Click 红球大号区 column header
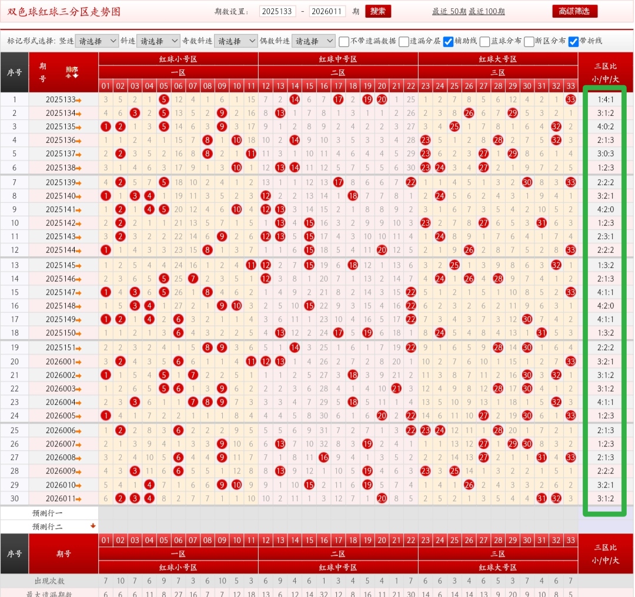This screenshot has width=635, height=597. click(x=497, y=59)
